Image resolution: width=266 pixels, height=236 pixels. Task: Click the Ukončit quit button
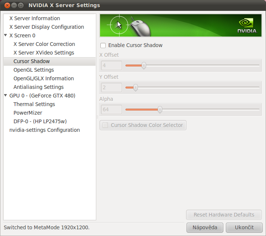[244, 227]
